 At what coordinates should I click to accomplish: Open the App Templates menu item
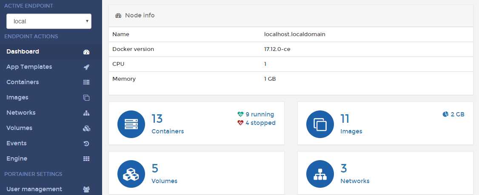tap(29, 67)
